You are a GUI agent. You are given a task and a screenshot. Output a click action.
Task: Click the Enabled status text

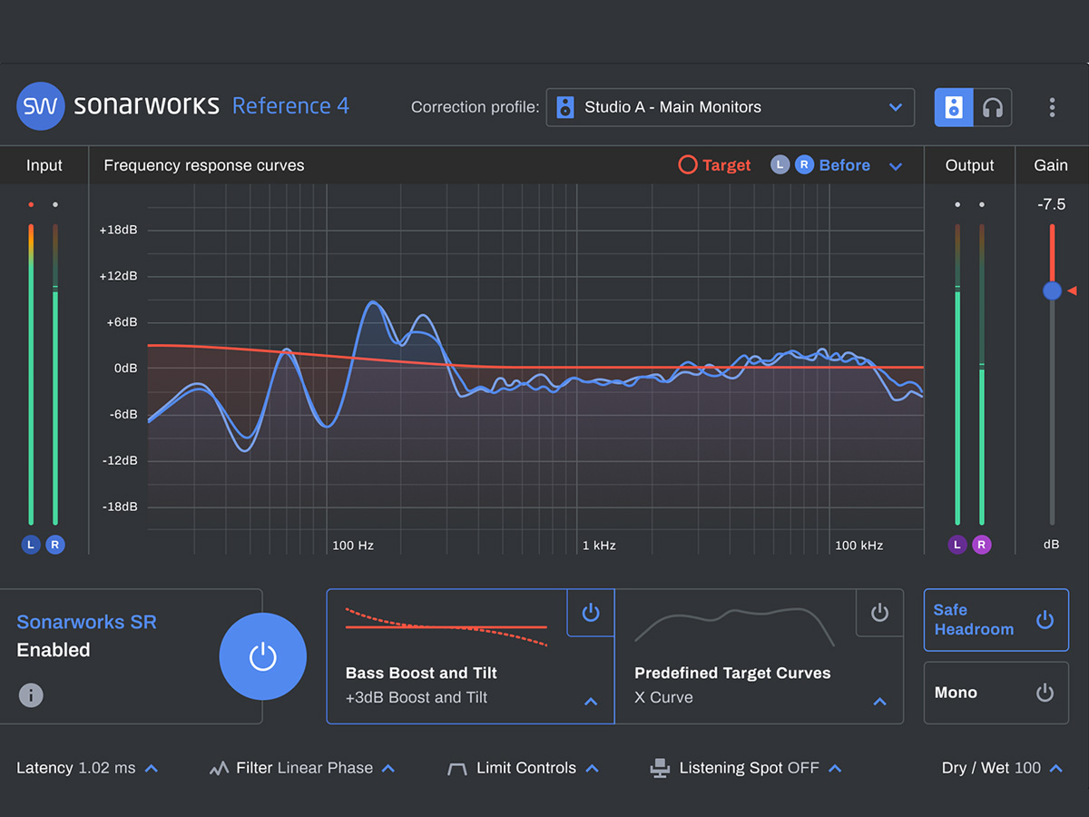pos(54,650)
